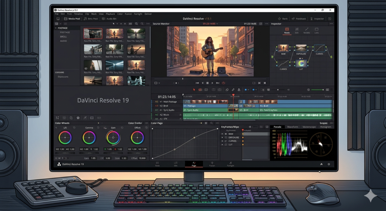This screenshot has height=211, width=386.
Task: Jump to first frame with skip-back button
Action: 197,83
